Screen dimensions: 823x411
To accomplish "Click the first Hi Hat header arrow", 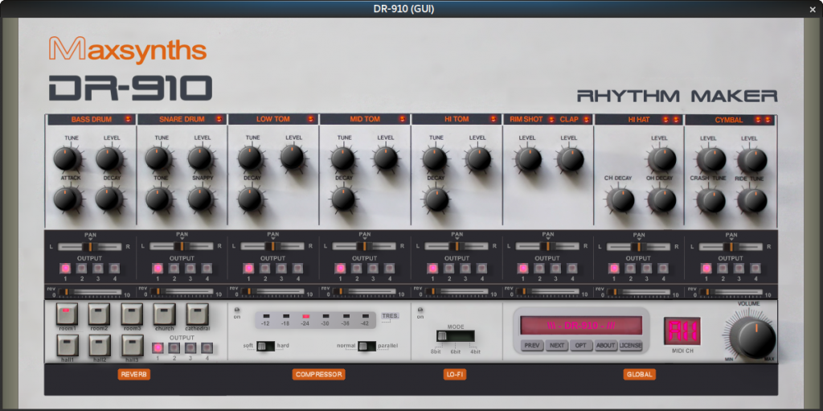I will coord(665,120).
